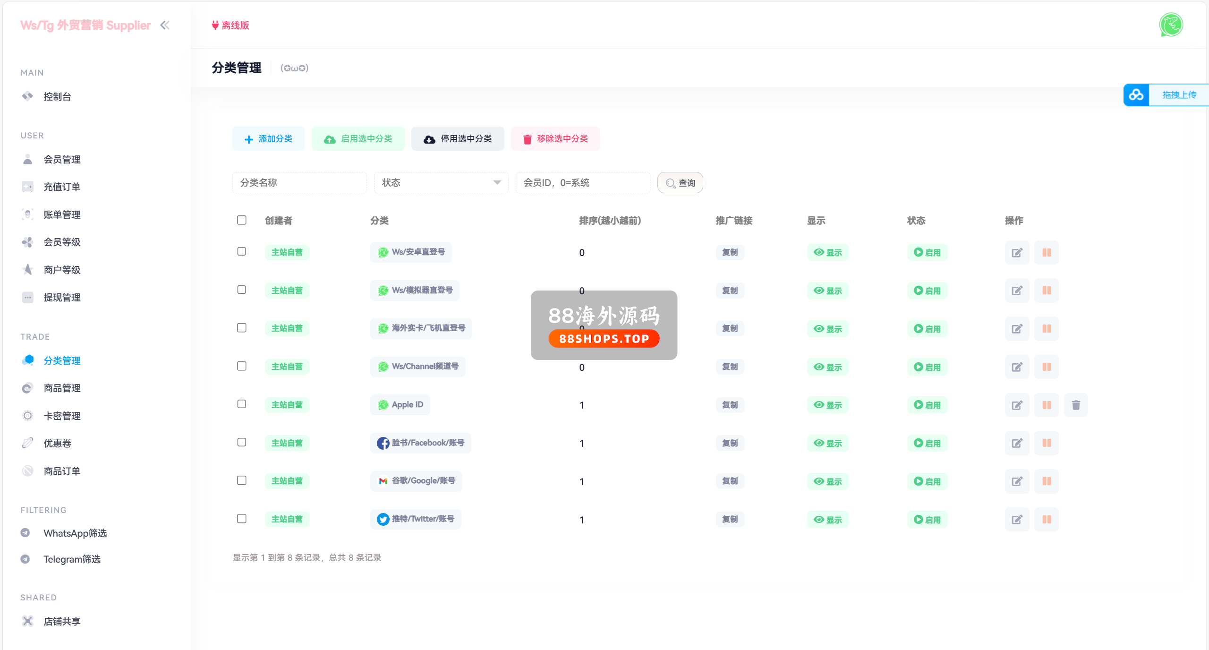Viewport: 1209px width, 650px height.
Task: Click edit icon for 推特/Twitter/账号 row
Action: click(x=1017, y=520)
